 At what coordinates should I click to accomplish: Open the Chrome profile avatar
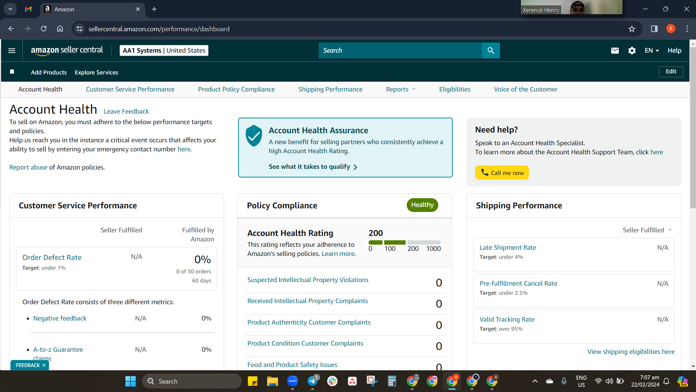[x=671, y=29]
